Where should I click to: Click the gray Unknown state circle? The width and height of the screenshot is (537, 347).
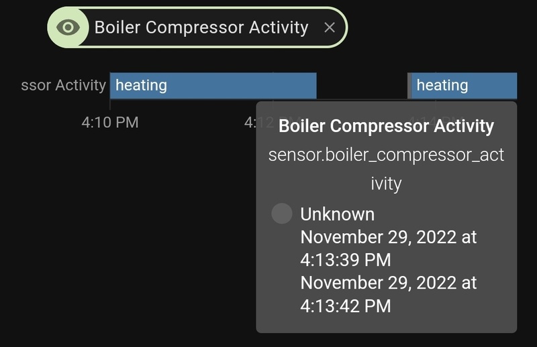(x=282, y=214)
